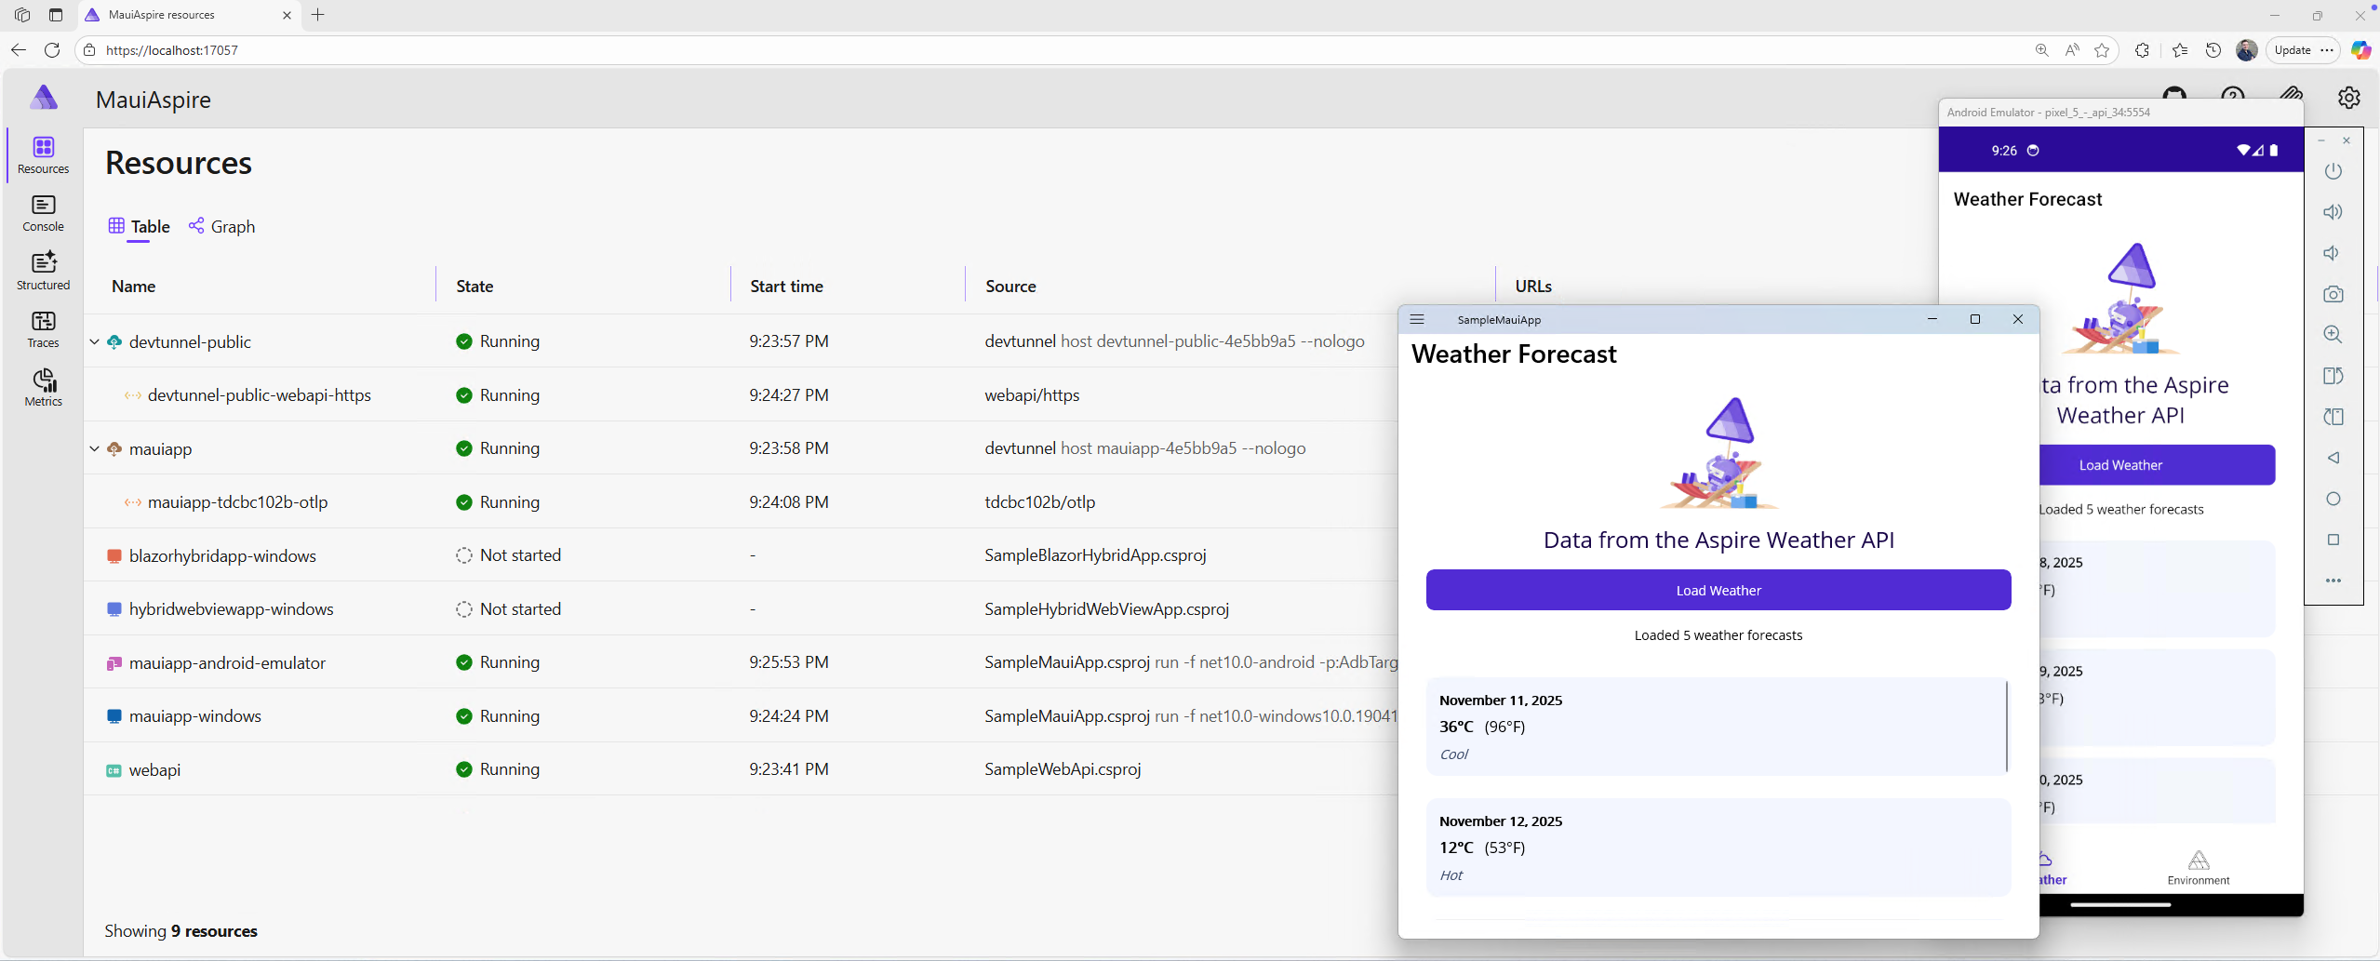Collapse the devtunnel-public resource row
Viewport: 2380px width, 961px height.
[x=94, y=341]
